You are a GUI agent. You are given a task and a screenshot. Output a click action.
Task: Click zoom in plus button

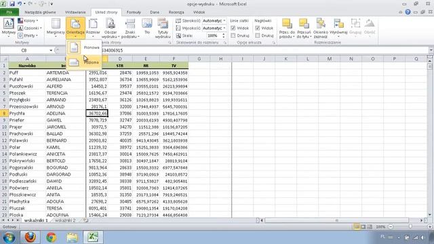pyautogui.click(x=430, y=227)
